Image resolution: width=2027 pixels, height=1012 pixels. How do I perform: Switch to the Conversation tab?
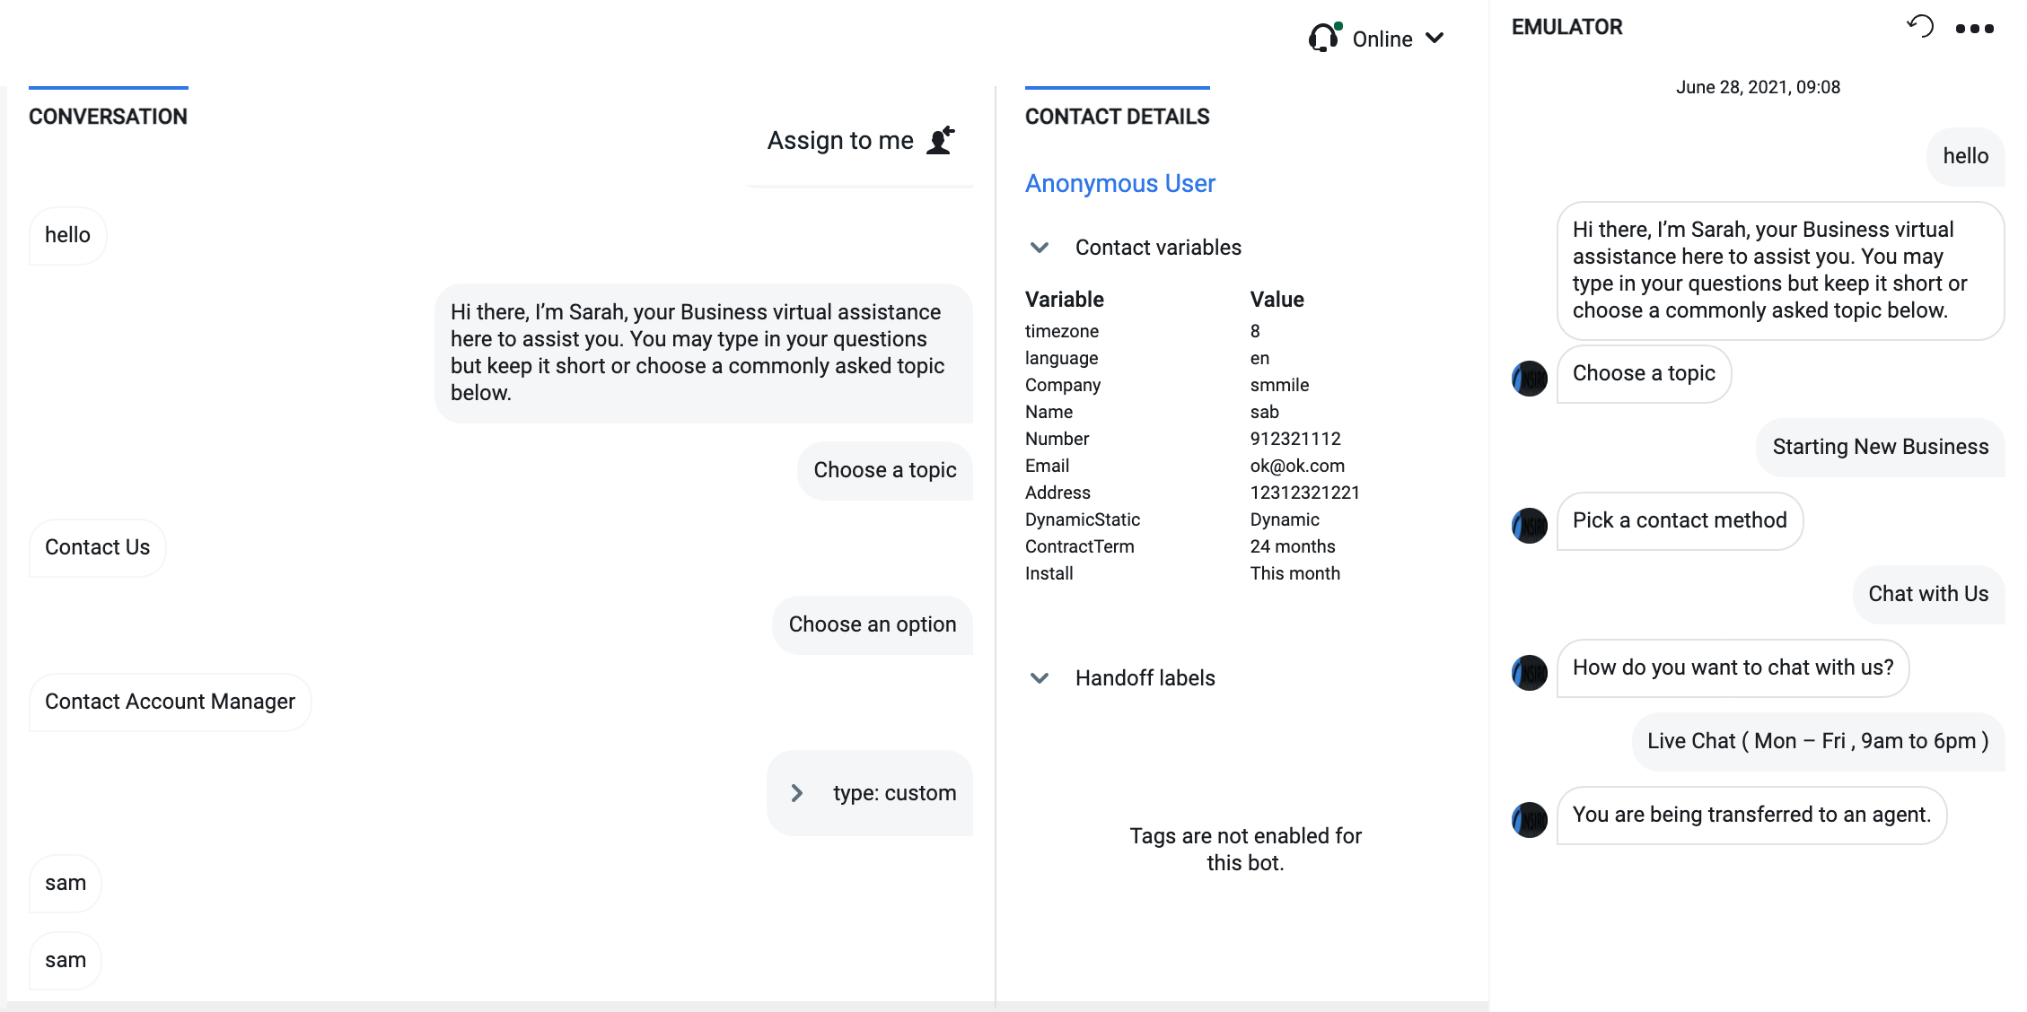click(x=108, y=117)
